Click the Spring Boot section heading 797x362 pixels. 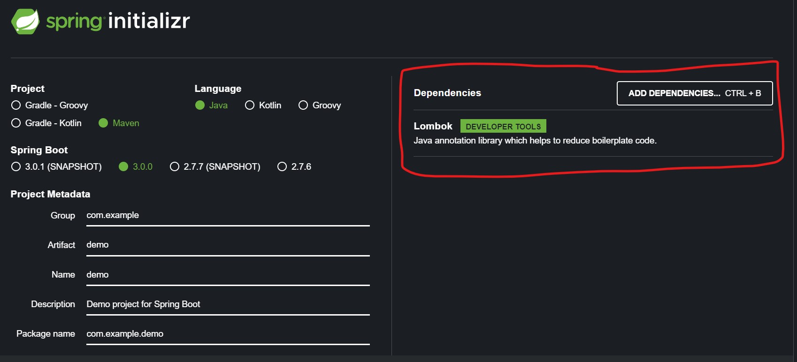coord(39,150)
